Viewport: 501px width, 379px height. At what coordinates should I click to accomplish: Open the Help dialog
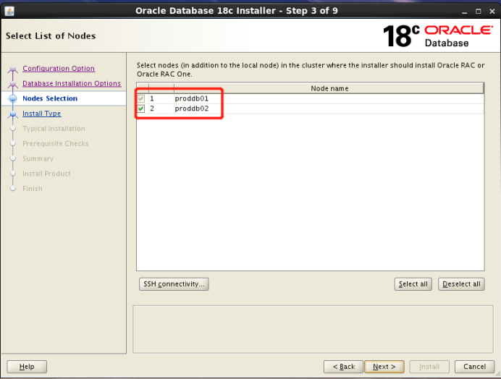pos(27,367)
